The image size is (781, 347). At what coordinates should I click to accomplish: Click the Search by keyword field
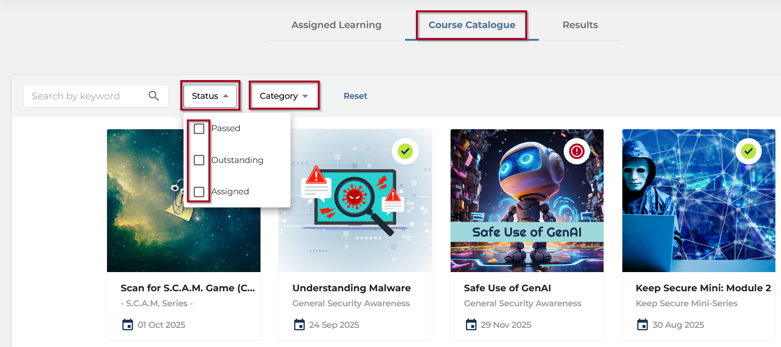pyautogui.click(x=96, y=96)
